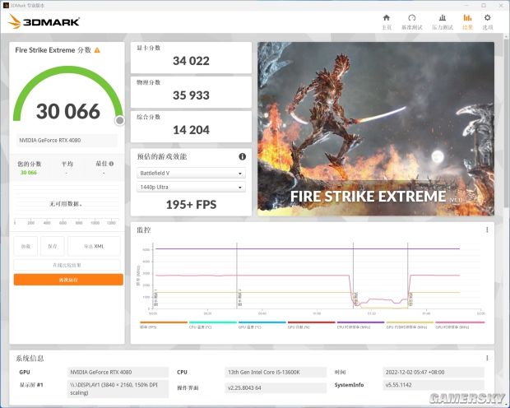
Task: Click the 无可用数据 no data message
Action: [66, 204]
